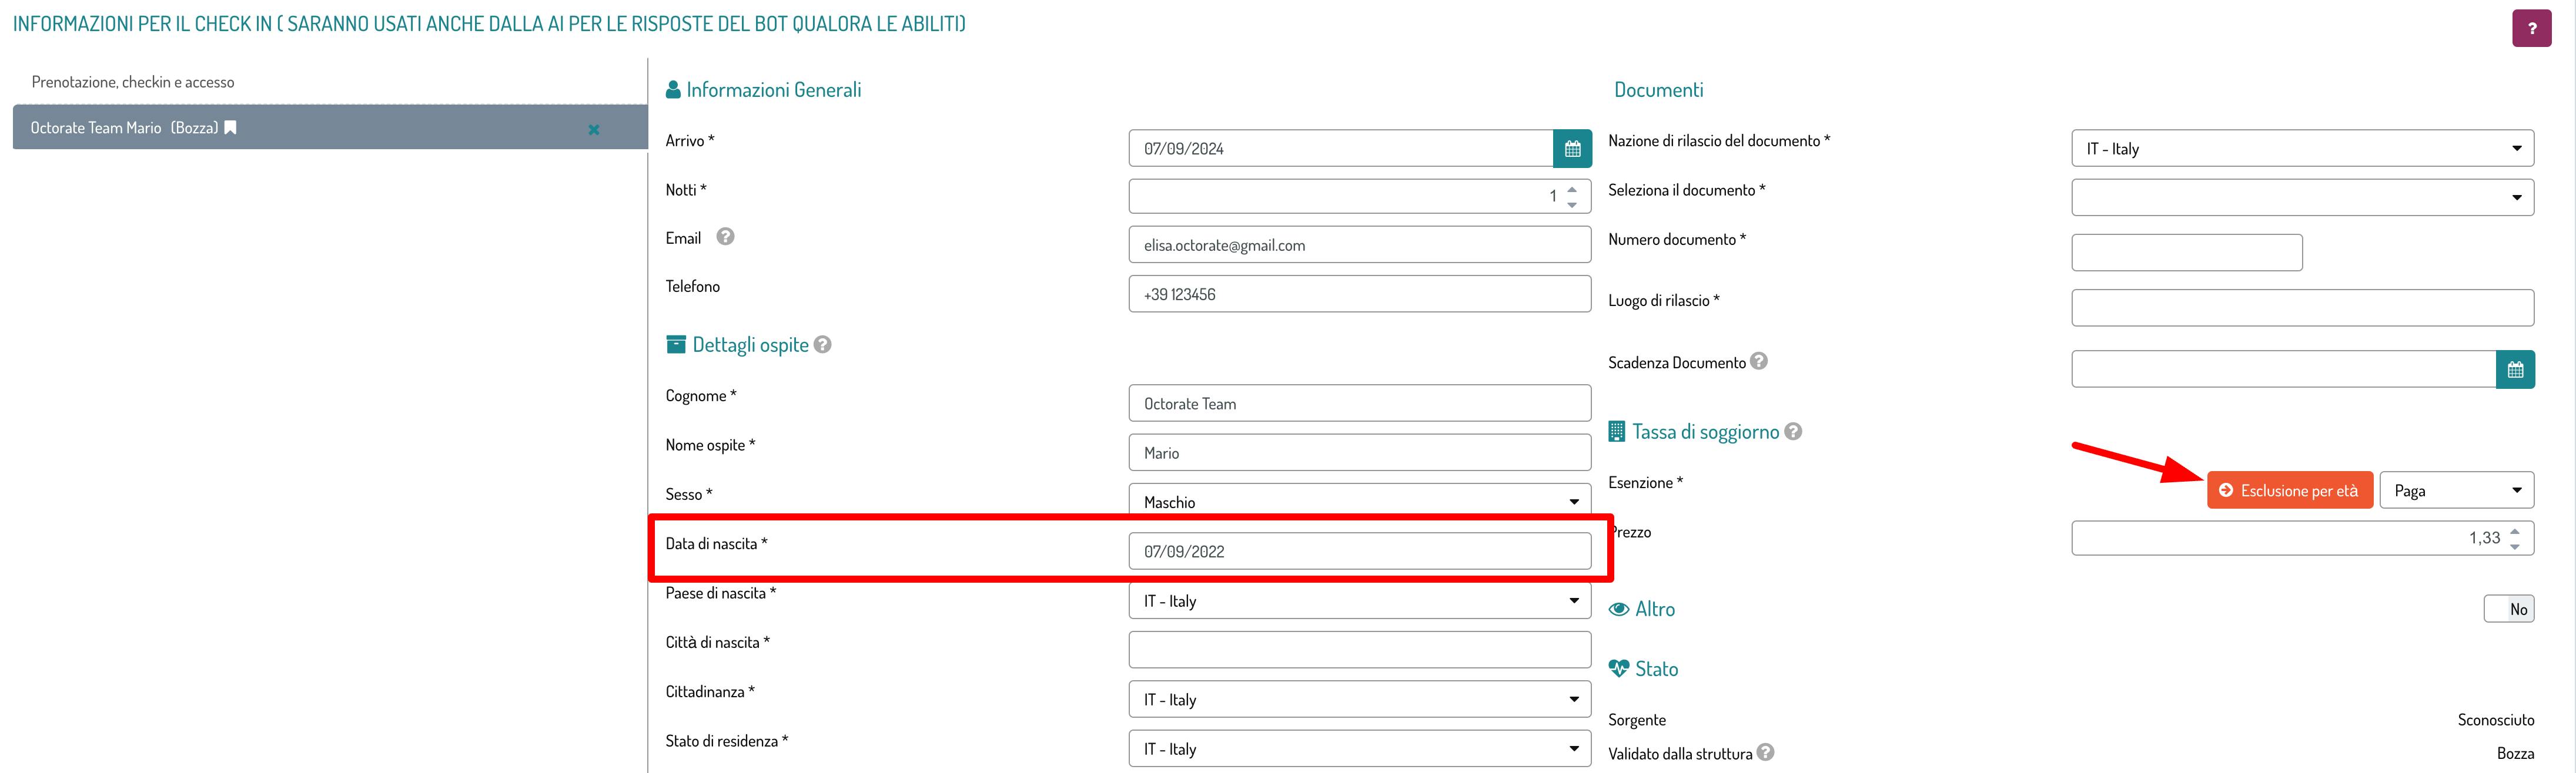Open the Seleziona il documento dropdown
The width and height of the screenshot is (2576, 773).
[2302, 198]
